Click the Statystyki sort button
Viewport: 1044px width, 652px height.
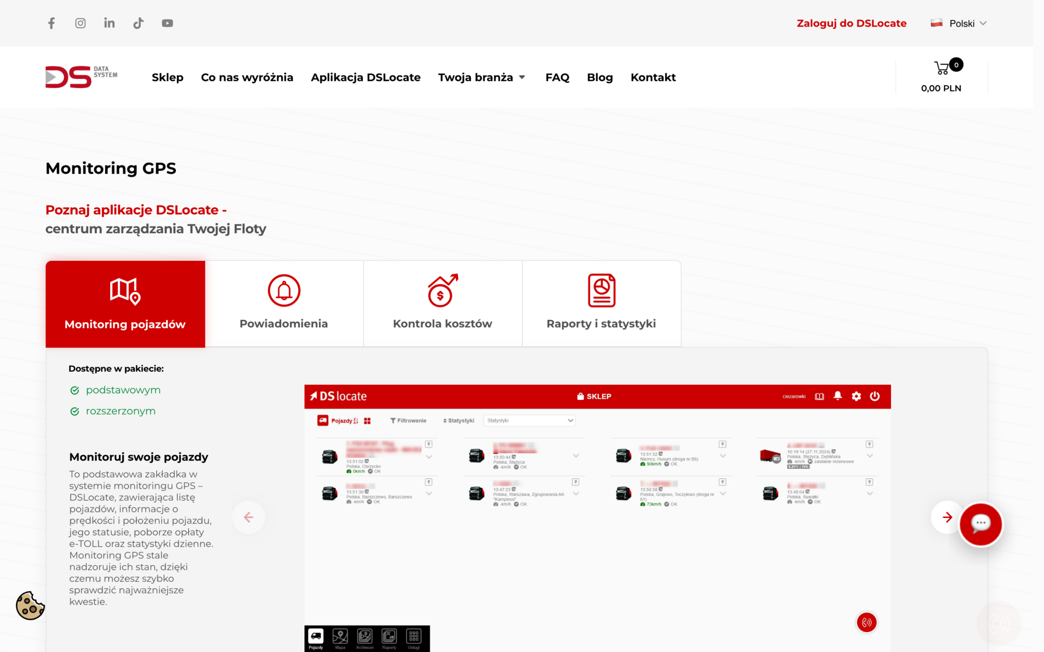[459, 421]
